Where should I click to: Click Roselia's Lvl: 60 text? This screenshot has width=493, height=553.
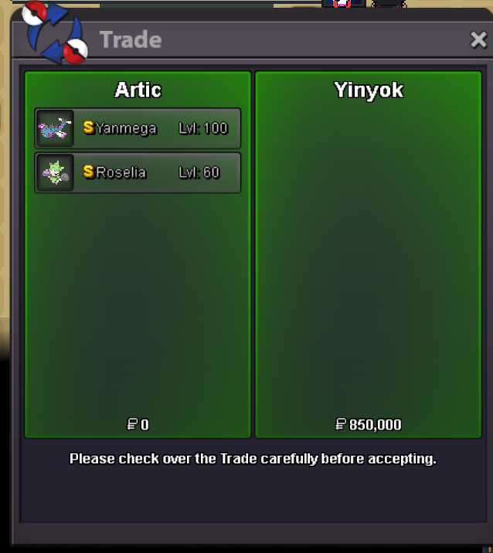[199, 172]
